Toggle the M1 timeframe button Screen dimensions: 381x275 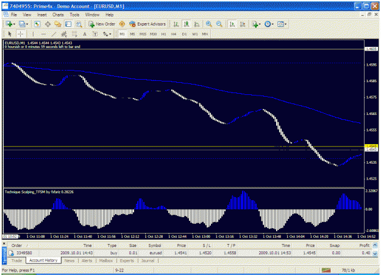(122, 34)
